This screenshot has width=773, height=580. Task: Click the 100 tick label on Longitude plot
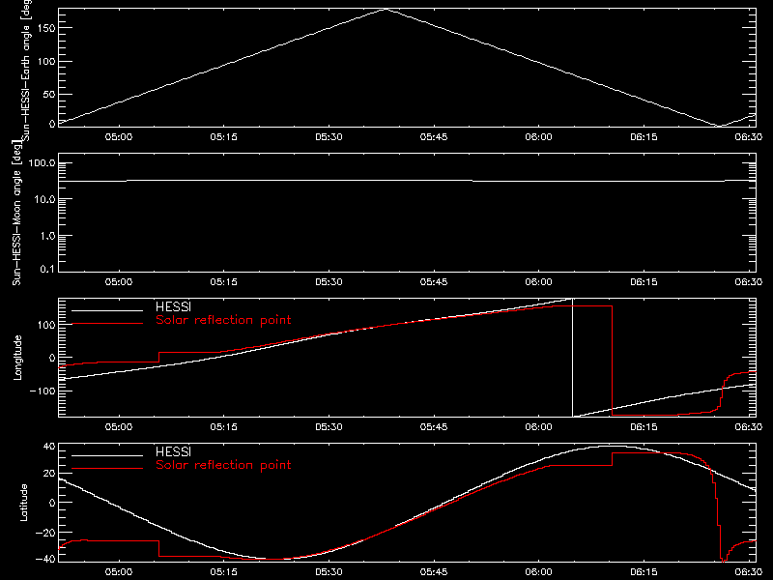point(45,325)
